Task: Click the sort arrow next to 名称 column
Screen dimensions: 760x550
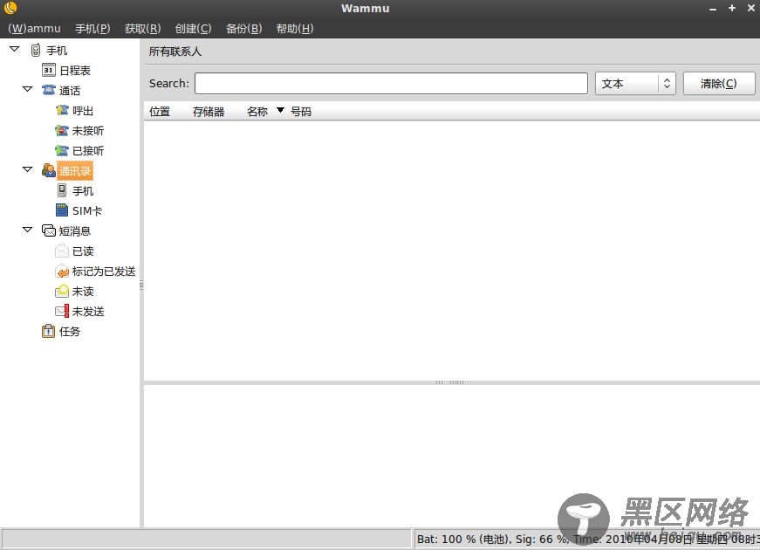Action: coord(280,111)
